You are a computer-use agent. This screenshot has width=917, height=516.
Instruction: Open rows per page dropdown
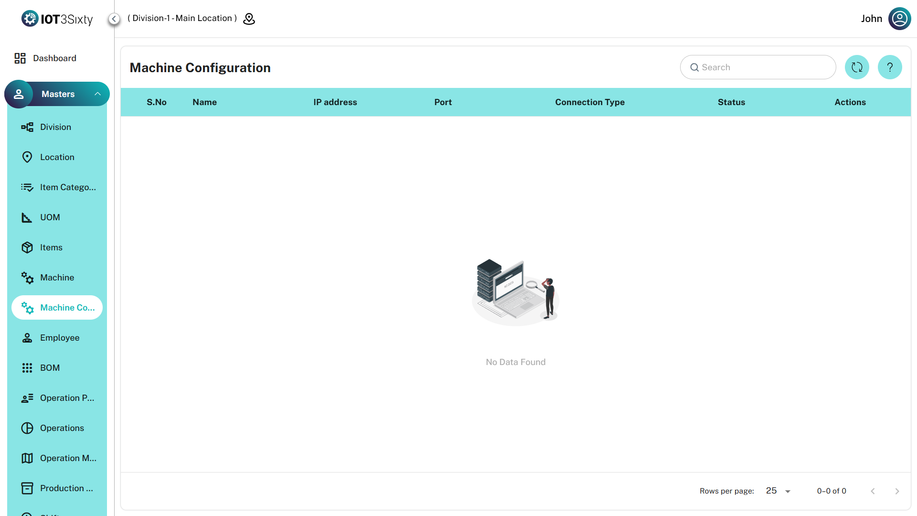point(778,491)
